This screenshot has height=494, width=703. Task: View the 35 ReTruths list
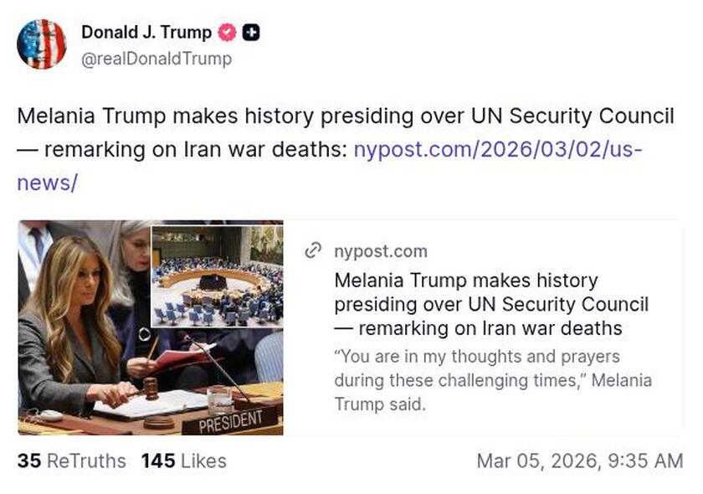[70, 461]
